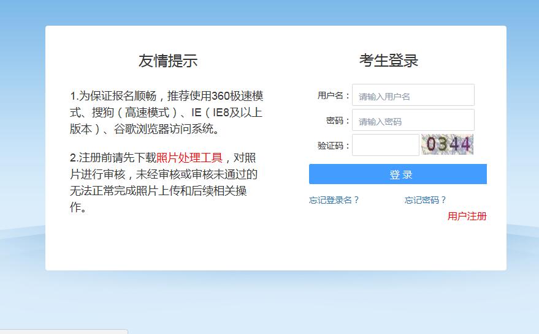Download via the red 照片处理工具 link
This screenshot has height=334, width=539.
coord(189,158)
